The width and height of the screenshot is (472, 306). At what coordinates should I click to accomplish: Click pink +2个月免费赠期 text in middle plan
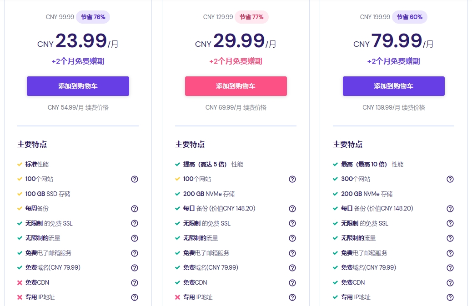236,61
